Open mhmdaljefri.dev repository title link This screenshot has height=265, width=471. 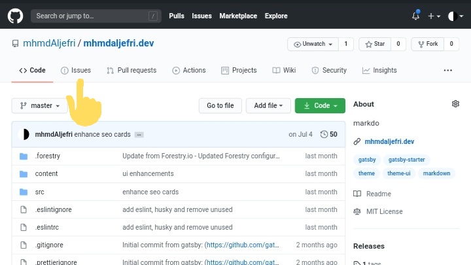118,43
